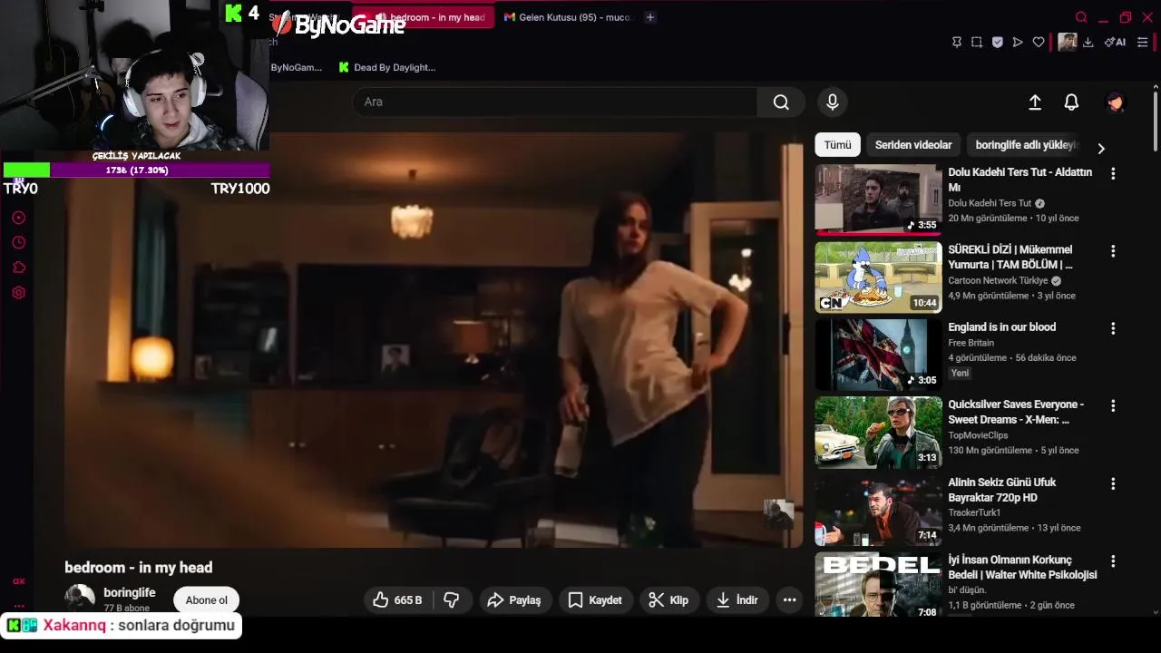Open Alinin Sekiz Günü thumbnail
The image size is (1161, 653).
(878, 510)
